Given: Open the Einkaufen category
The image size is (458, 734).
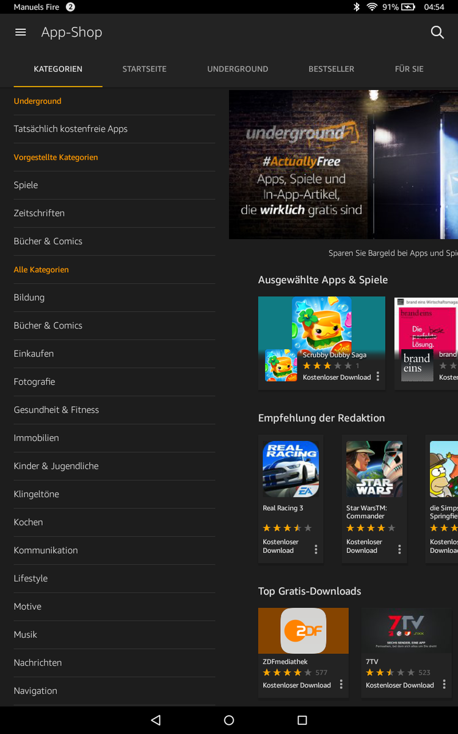Looking at the screenshot, I should click(114, 354).
